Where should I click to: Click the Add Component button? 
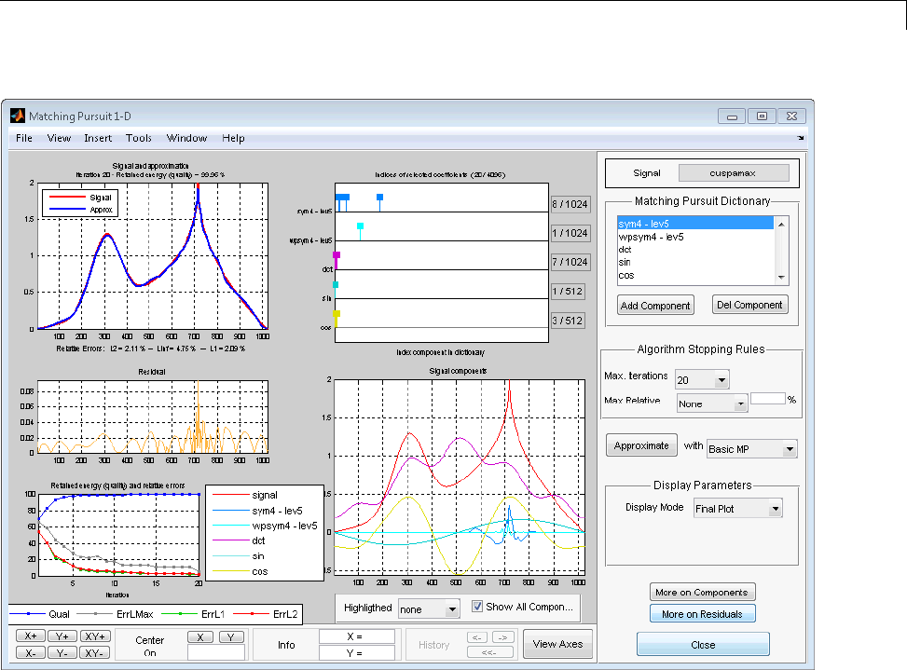(x=654, y=305)
